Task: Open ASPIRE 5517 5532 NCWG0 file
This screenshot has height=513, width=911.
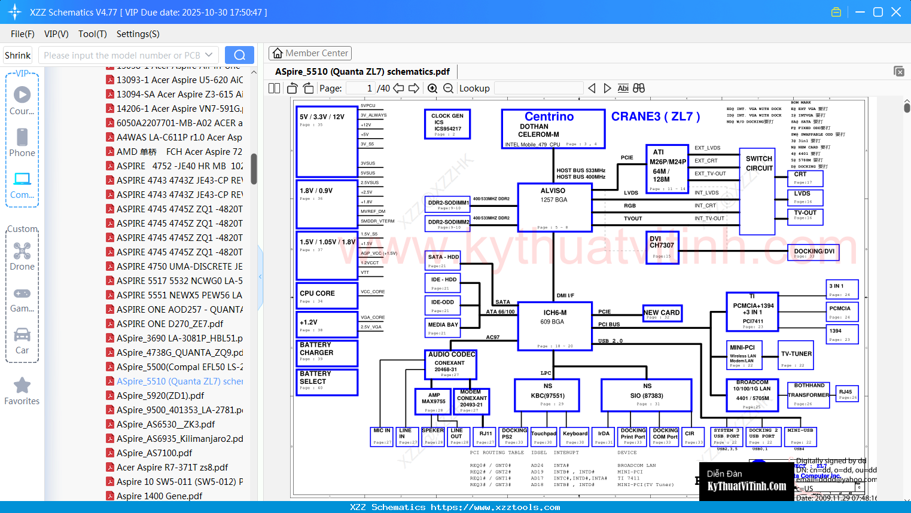Action: point(175,280)
